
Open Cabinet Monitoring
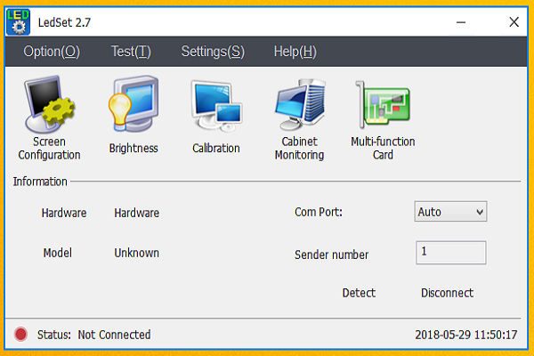point(299,119)
